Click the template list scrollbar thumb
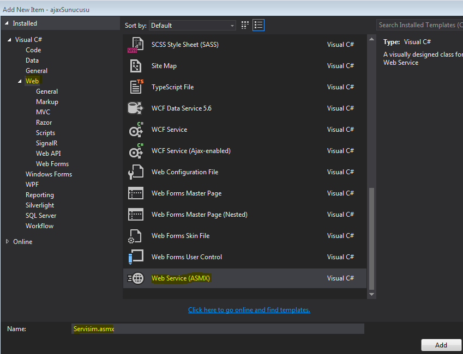This screenshot has width=463, height=354. (x=371, y=239)
